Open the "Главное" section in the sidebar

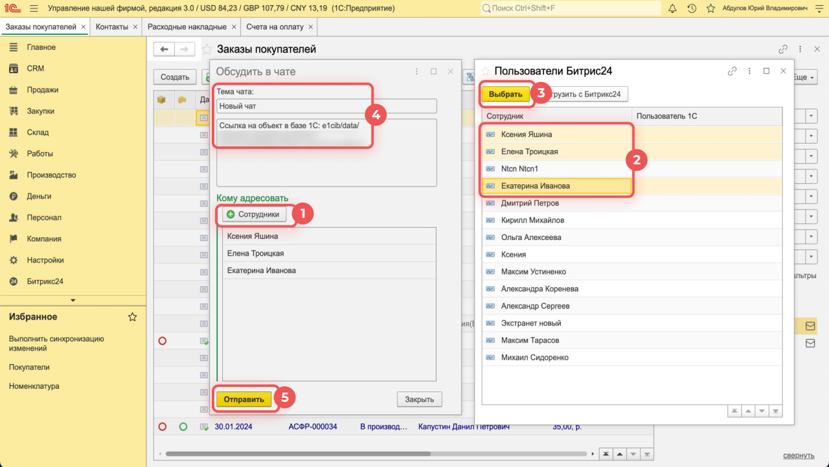pos(41,47)
